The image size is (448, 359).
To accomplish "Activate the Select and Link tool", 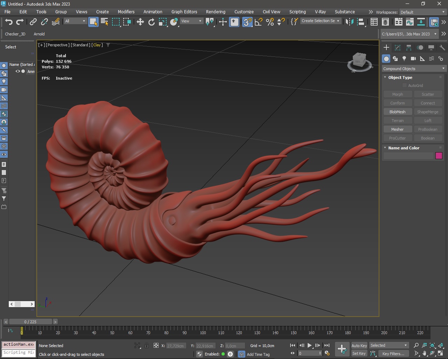I will (33, 22).
